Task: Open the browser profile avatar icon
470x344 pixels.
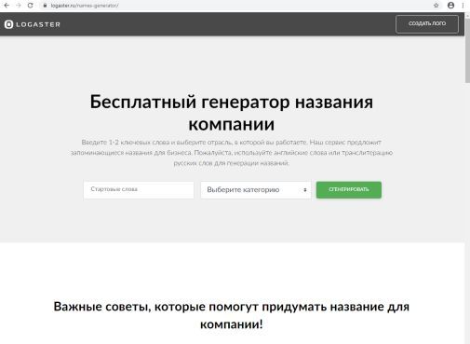Action: (450, 6)
